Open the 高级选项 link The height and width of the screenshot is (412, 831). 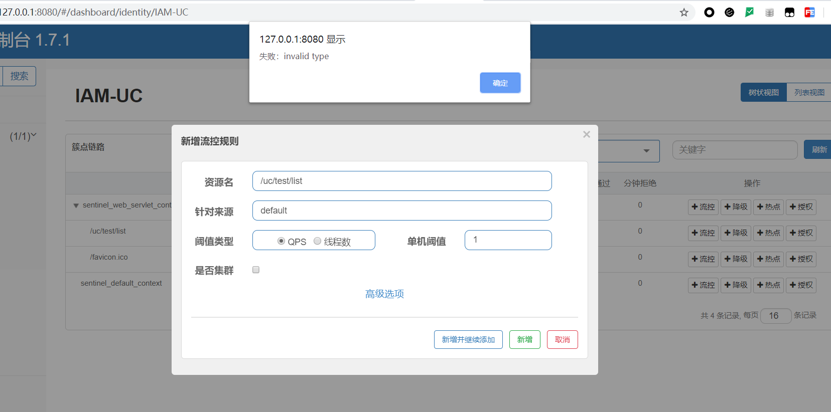384,294
